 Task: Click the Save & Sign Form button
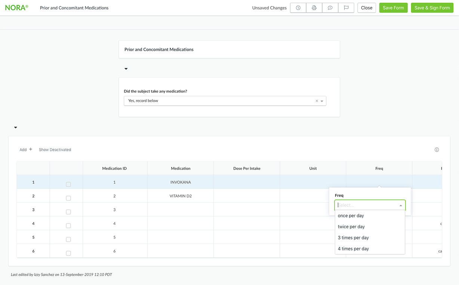(432, 8)
